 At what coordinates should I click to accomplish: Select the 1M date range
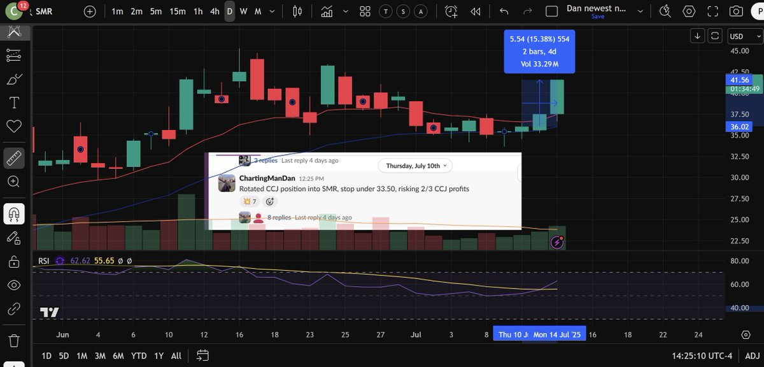pyautogui.click(x=81, y=356)
